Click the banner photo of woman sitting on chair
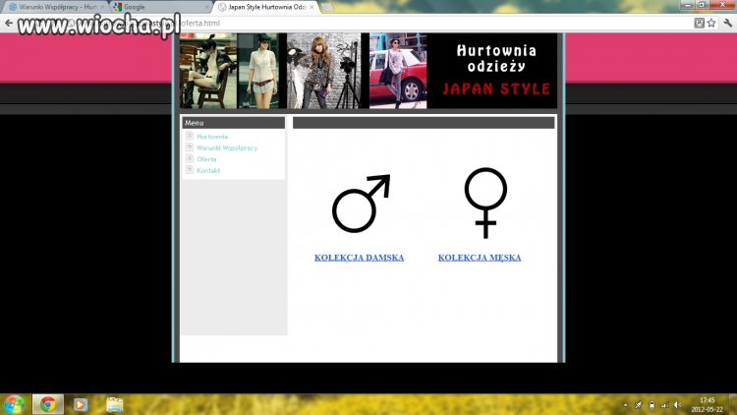 (208, 71)
